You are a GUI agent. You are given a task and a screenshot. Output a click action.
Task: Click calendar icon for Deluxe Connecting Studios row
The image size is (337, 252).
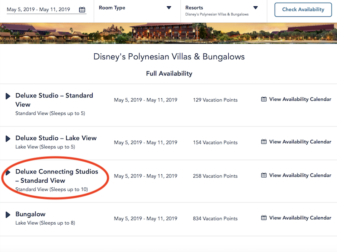[264, 175]
